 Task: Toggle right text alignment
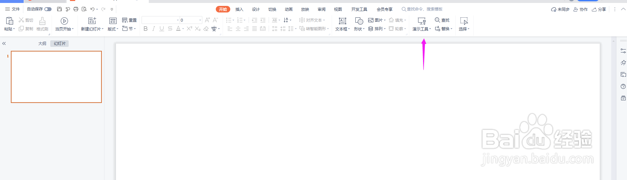point(246,29)
